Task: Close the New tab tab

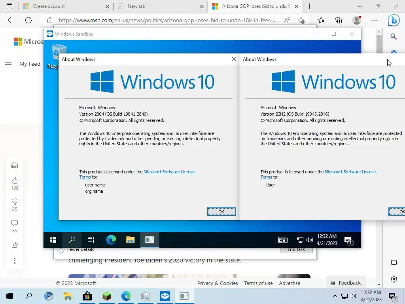Action: click(202, 6)
